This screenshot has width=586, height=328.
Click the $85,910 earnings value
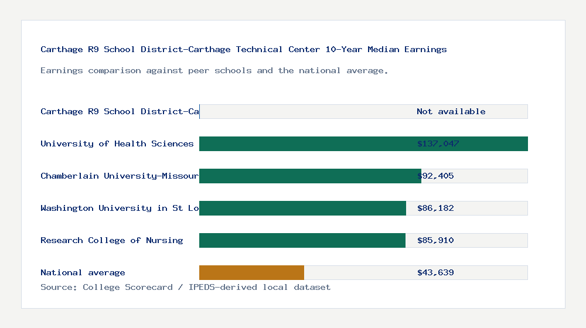click(435, 240)
